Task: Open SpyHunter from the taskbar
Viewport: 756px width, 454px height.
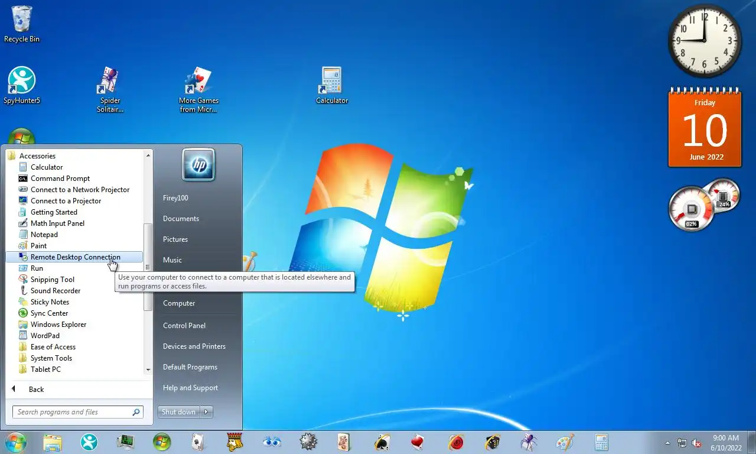Action: tap(89, 442)
